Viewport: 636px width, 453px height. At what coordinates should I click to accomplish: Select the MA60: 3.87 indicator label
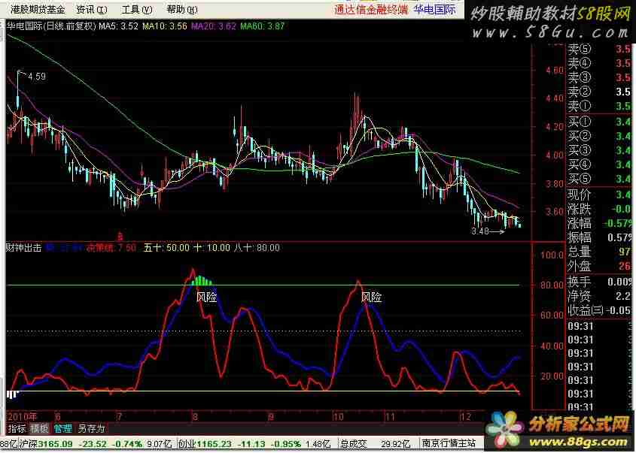click(262, 26)
